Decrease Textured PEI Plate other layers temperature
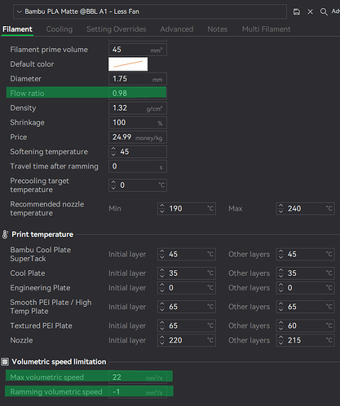 [280, 328]
